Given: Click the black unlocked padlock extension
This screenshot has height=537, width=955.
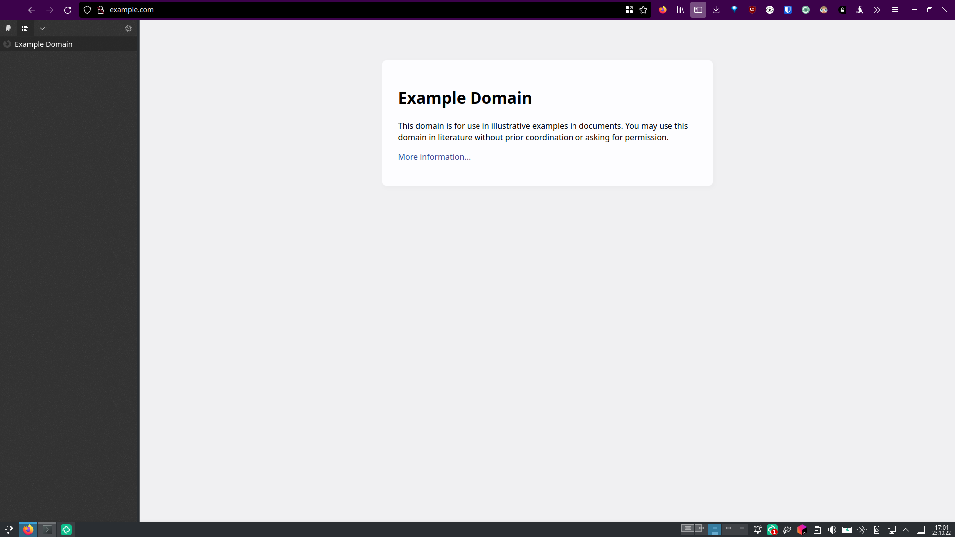Looking at the screenshot, I should [842, 10].
